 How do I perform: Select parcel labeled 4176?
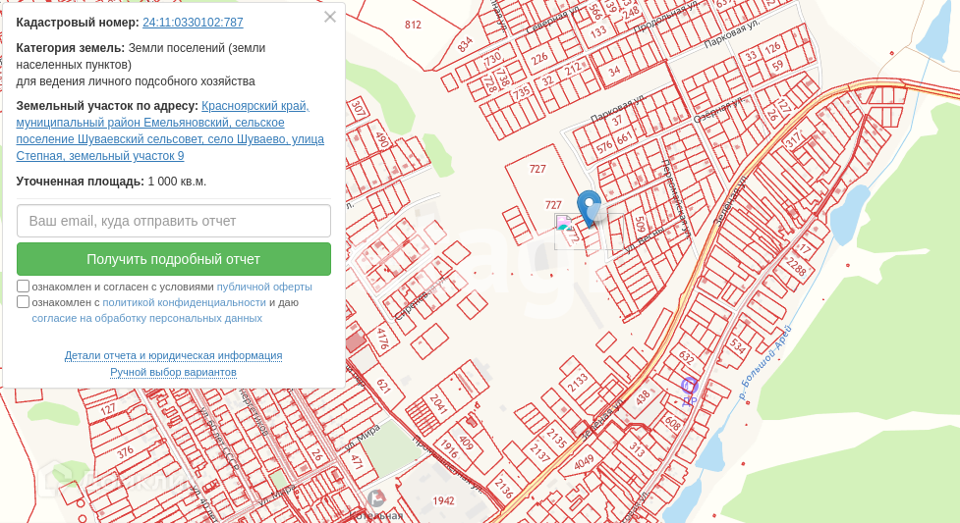pyautogui.click(x=382, y=339)
